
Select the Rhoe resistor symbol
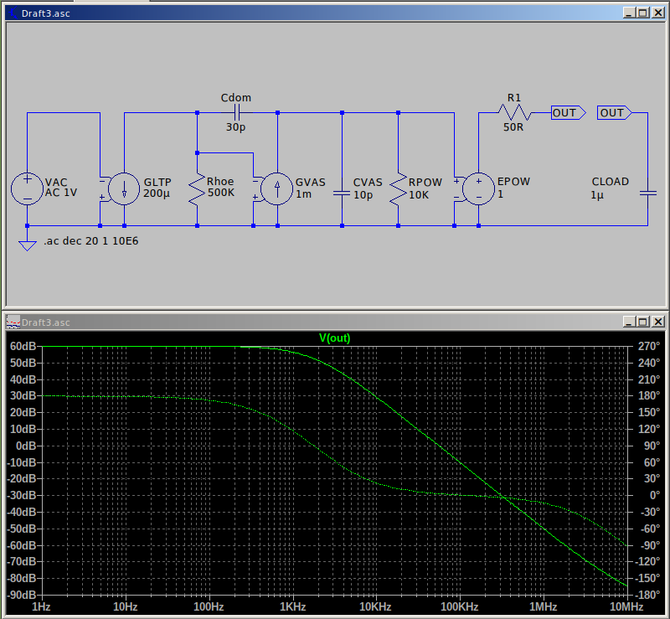(197, 189)
